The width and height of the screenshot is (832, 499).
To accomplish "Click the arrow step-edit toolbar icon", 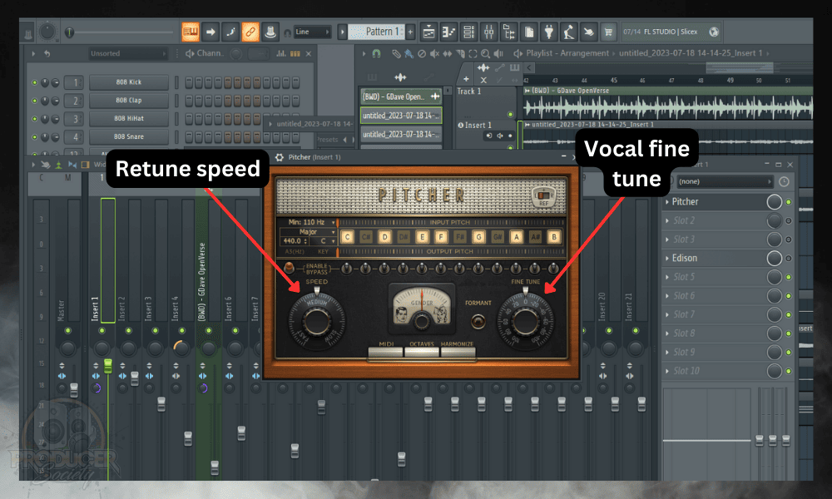I will click(210, 32).
